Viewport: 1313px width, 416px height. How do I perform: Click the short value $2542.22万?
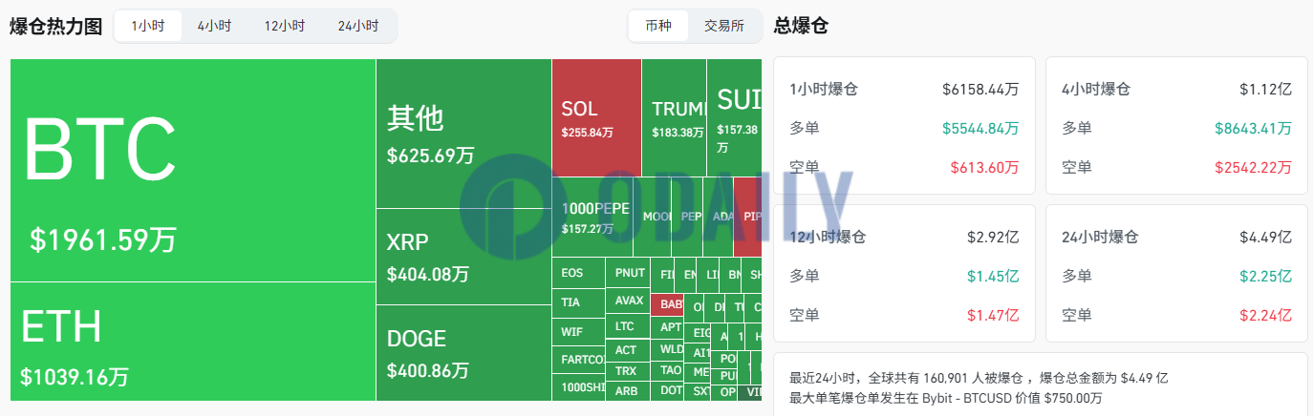(1254, 167)
